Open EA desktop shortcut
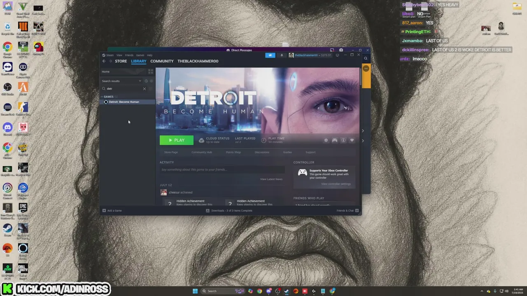The image size is (527, 296). point(7,250)
